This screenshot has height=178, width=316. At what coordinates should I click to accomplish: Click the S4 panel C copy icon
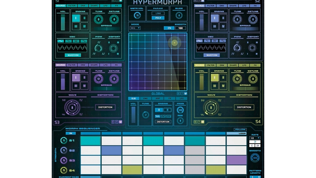(195, 122)
